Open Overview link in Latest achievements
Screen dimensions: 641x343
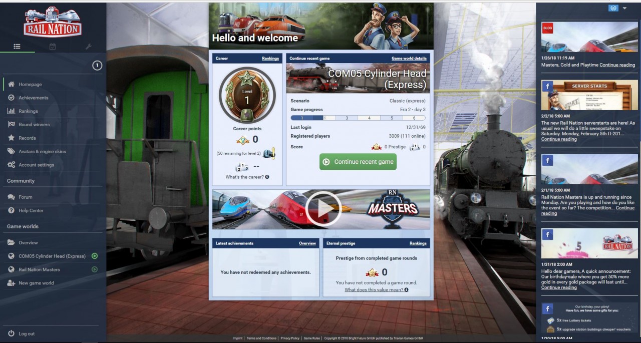click(307, 243)
